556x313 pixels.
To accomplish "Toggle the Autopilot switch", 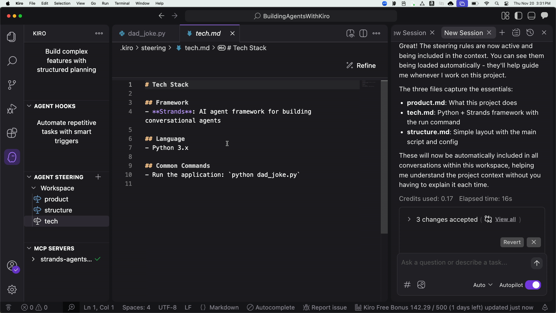I will (x=533, y=285).
